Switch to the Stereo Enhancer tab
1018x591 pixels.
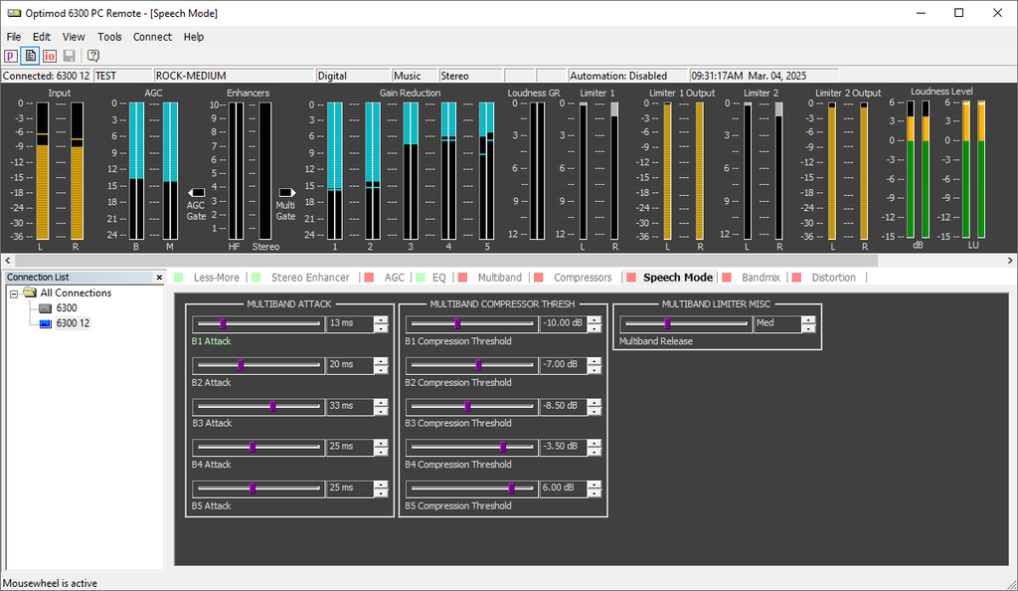310,278
